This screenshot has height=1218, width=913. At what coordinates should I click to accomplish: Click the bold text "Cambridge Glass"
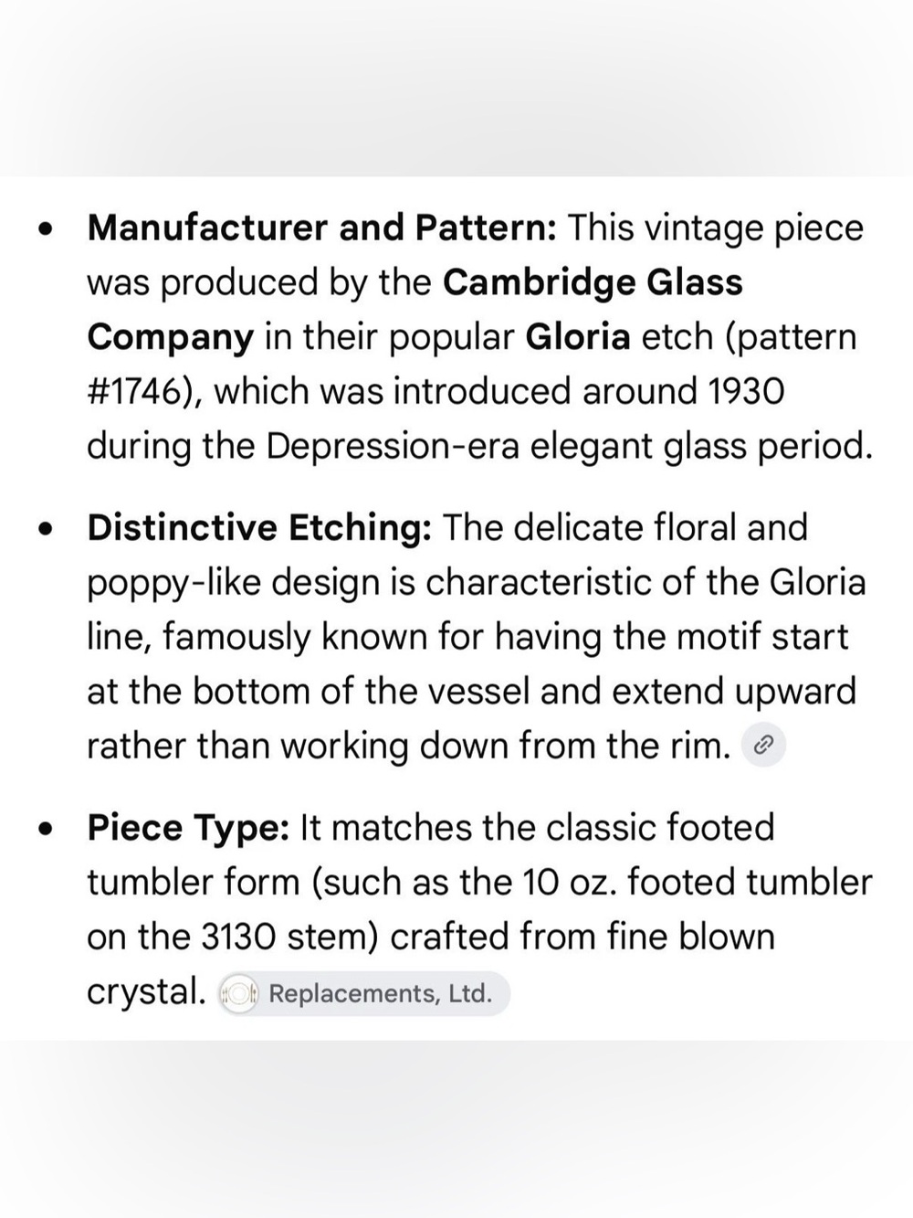(593, 282)
